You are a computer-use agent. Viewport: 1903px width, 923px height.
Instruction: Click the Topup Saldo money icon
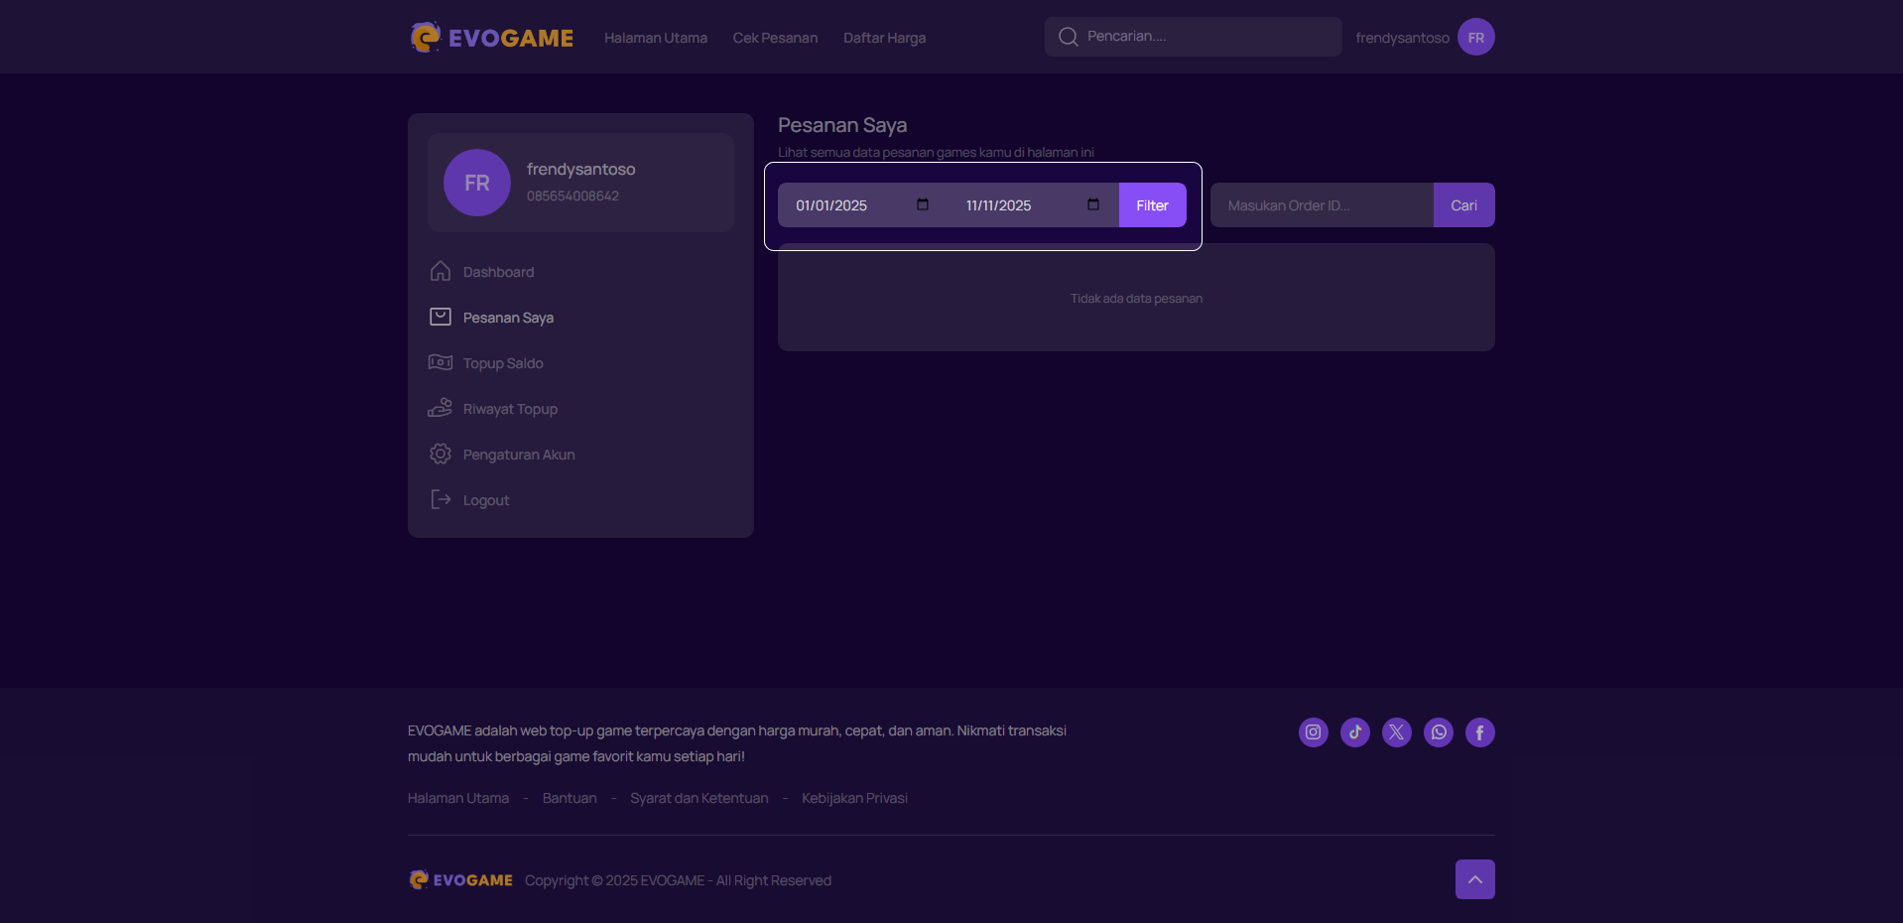pos(441,362)
